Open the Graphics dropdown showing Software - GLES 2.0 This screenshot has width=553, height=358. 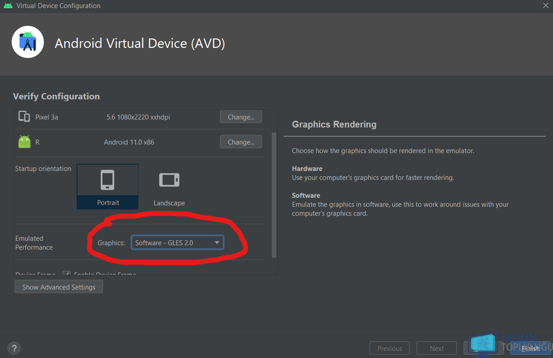tap(177, 243)
